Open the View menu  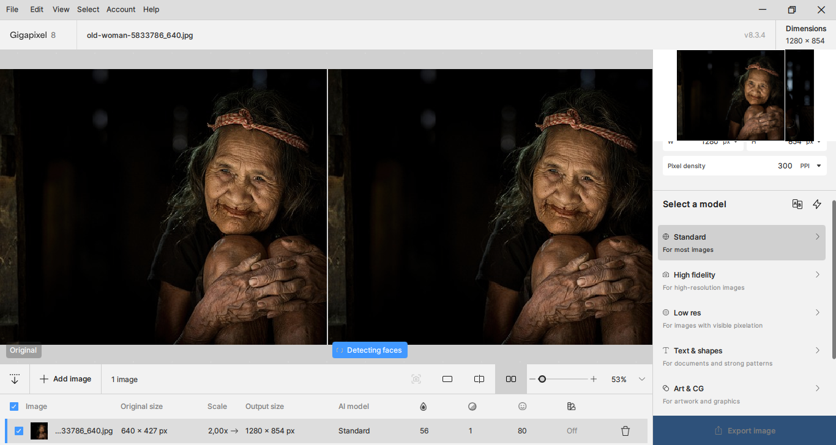pos(61,9)
